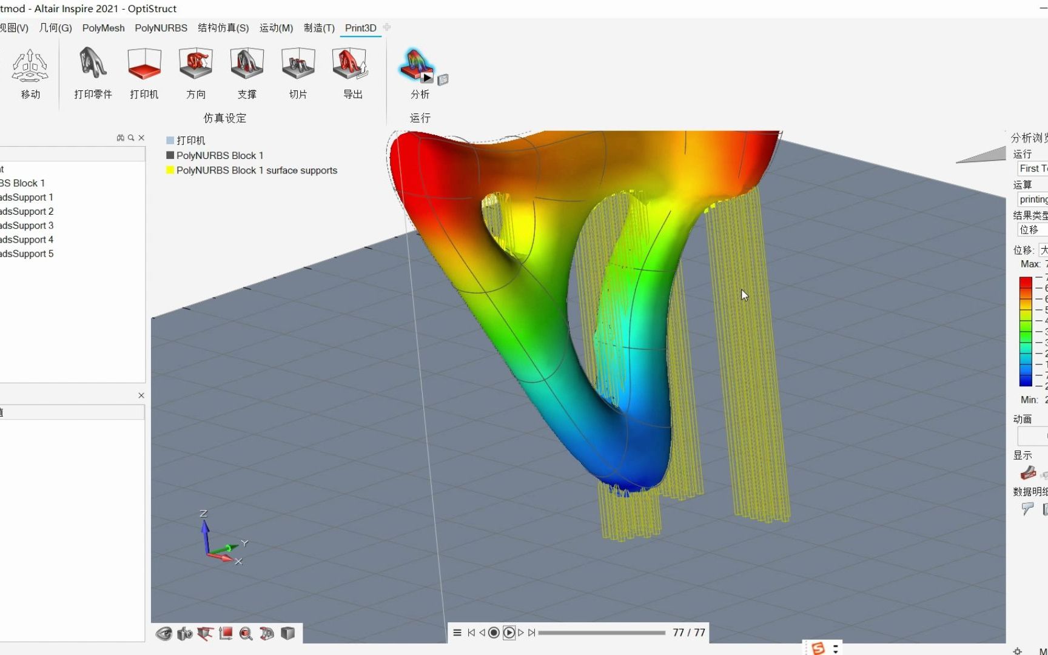Click the gray cube shading icon

point(287,634)
